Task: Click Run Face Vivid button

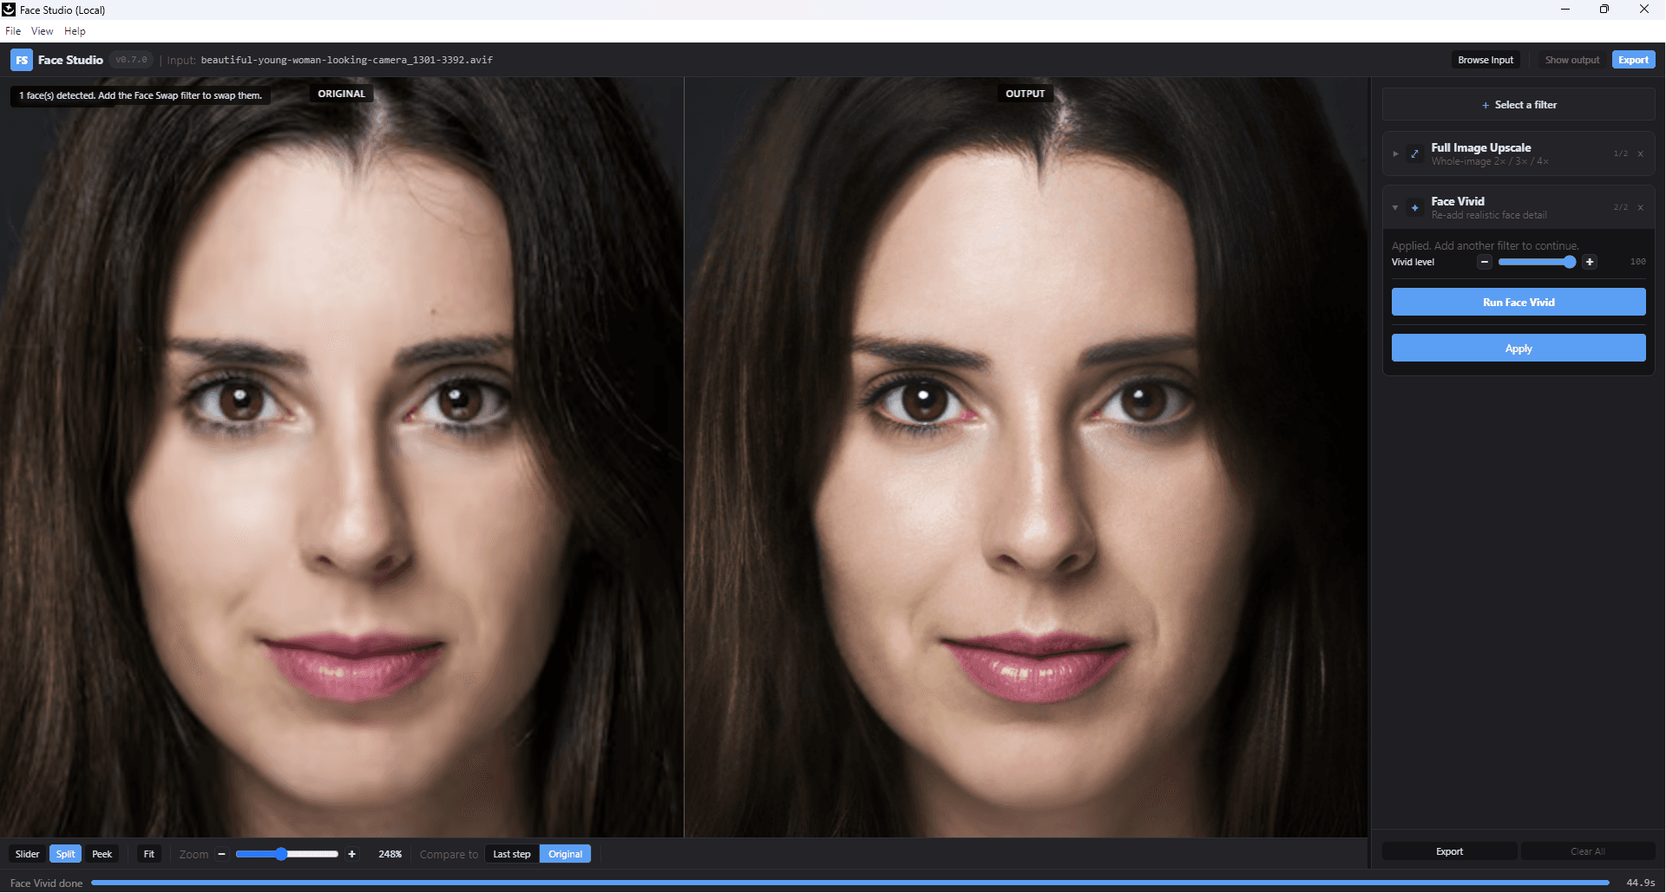Action: coord(1518,302)
